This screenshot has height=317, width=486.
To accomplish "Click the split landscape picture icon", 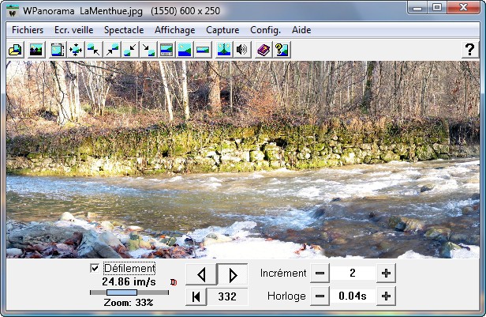I will click(x=224, y=50).
